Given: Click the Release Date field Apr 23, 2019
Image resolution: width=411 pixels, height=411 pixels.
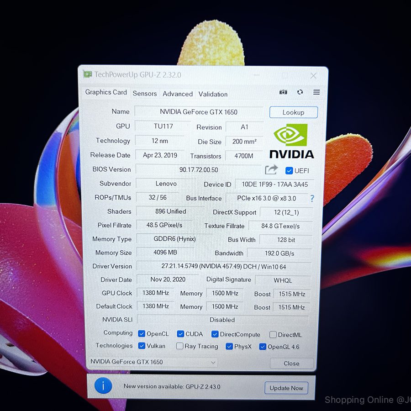Looking at the screenshot, I should 160,155.
